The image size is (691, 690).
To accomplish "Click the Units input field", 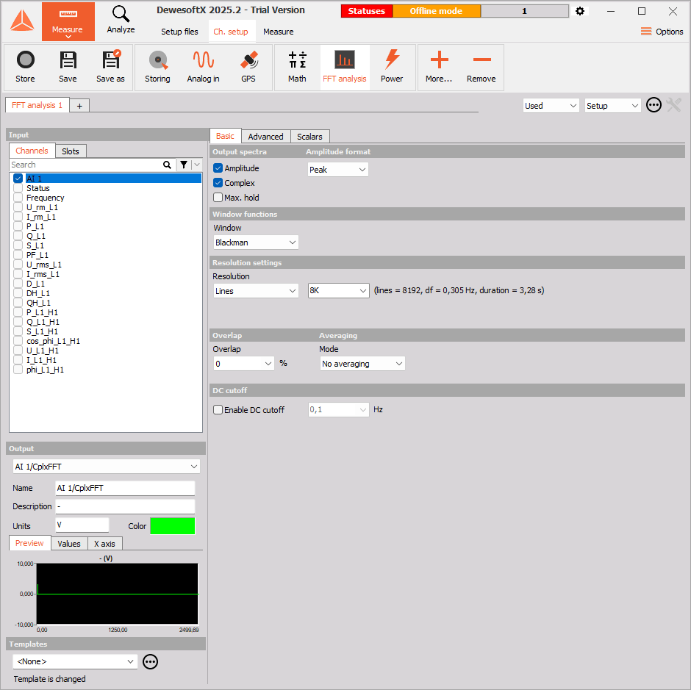I will point(82,525).
